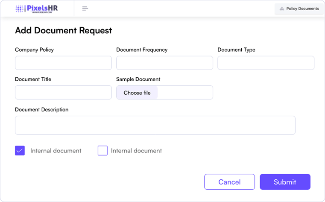
Task: Open the Company Policy dropdown field
Action: (63, 63)
